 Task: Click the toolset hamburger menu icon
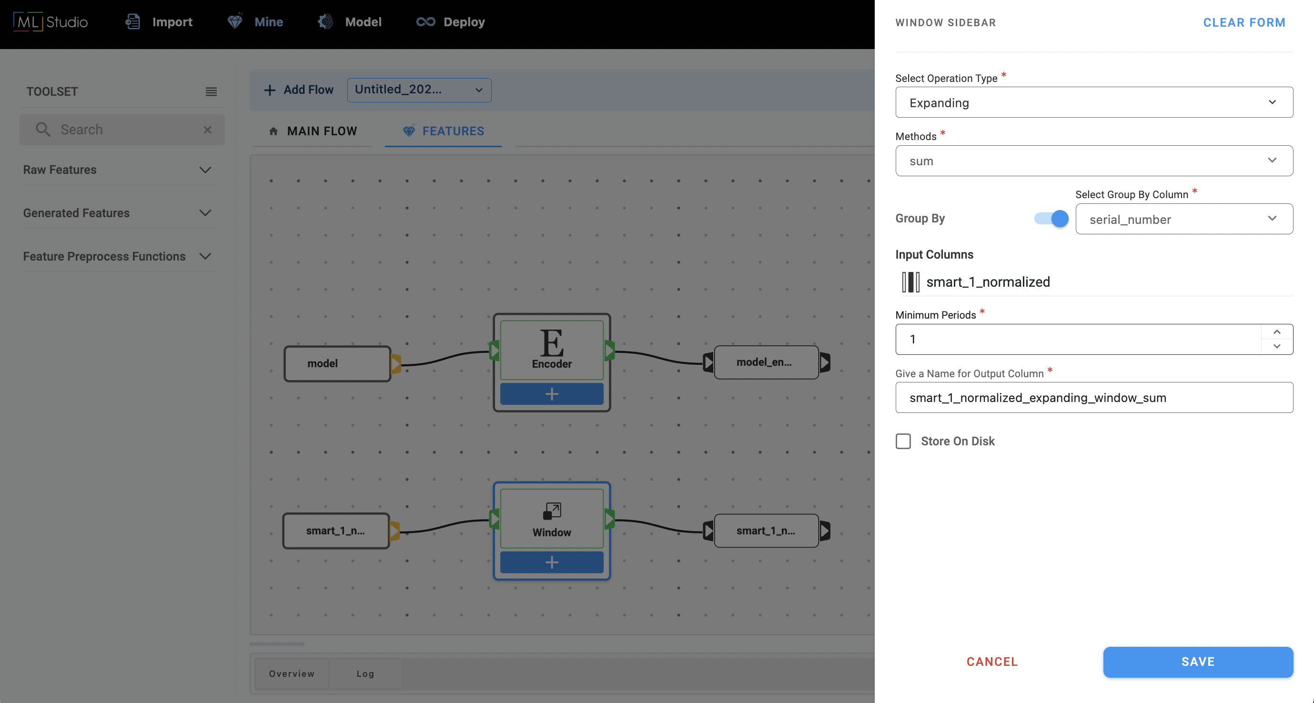point(211,92)
